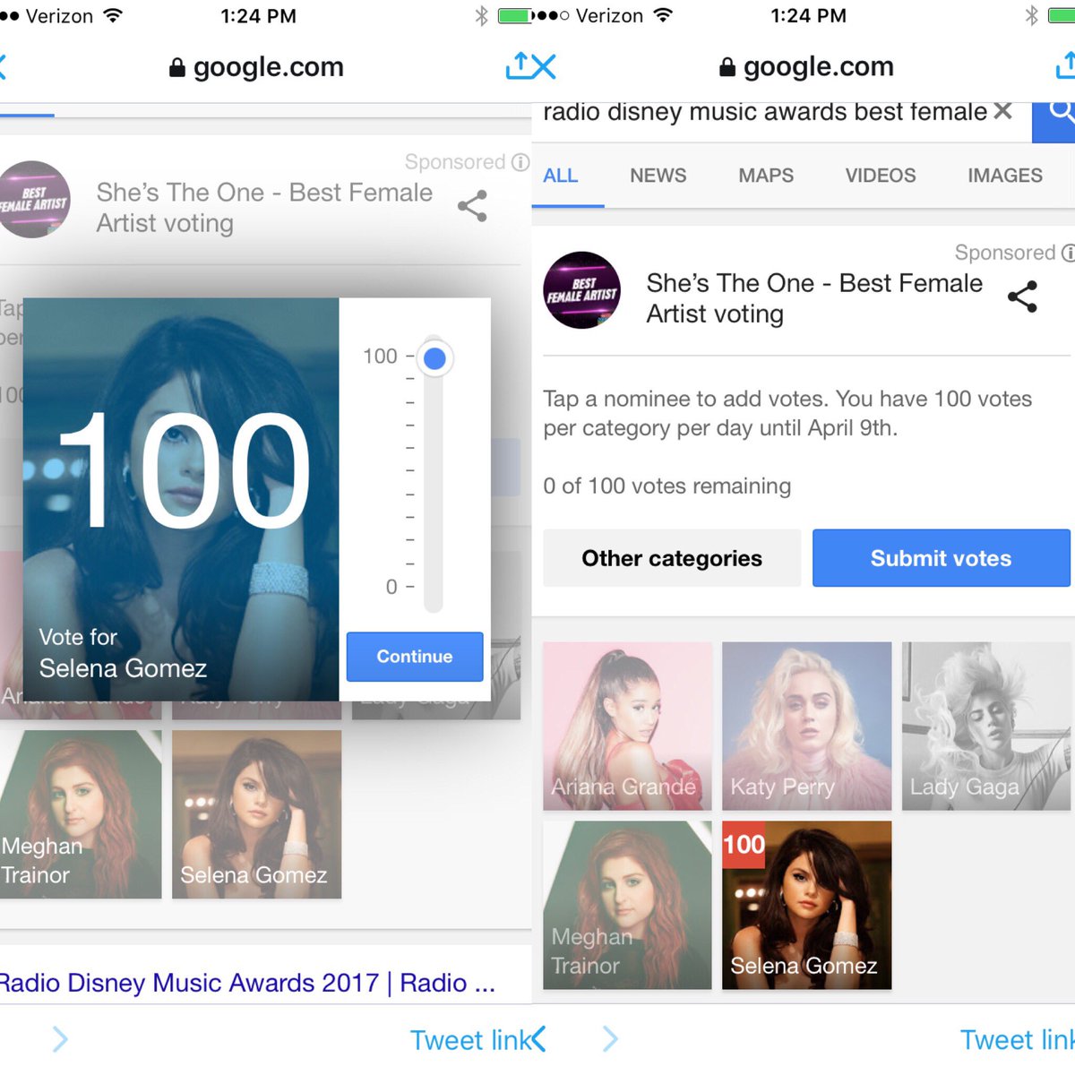Screen dimensions: 1075x1075
Task: Tap the forward chevron in the left bottom bar
Action: (x=60, y=1039)
